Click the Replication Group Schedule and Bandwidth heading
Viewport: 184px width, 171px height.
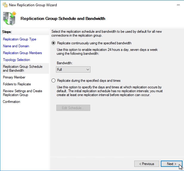click(x=63, y=18)
